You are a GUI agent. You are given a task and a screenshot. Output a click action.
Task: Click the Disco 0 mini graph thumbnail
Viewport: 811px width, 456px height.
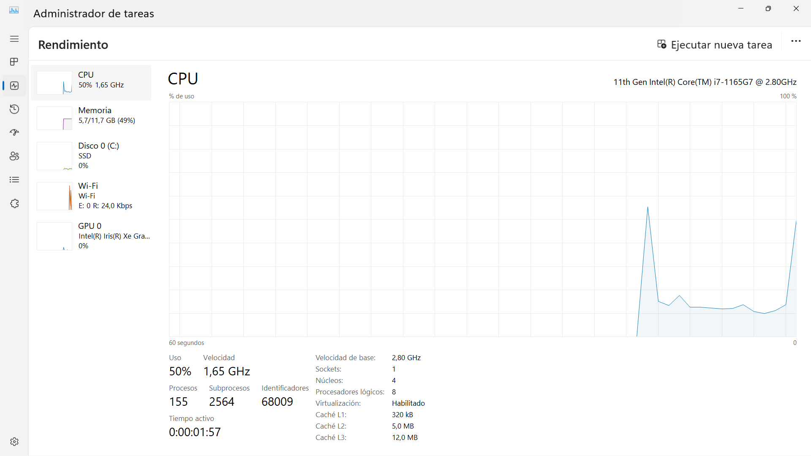coord(54,156)
